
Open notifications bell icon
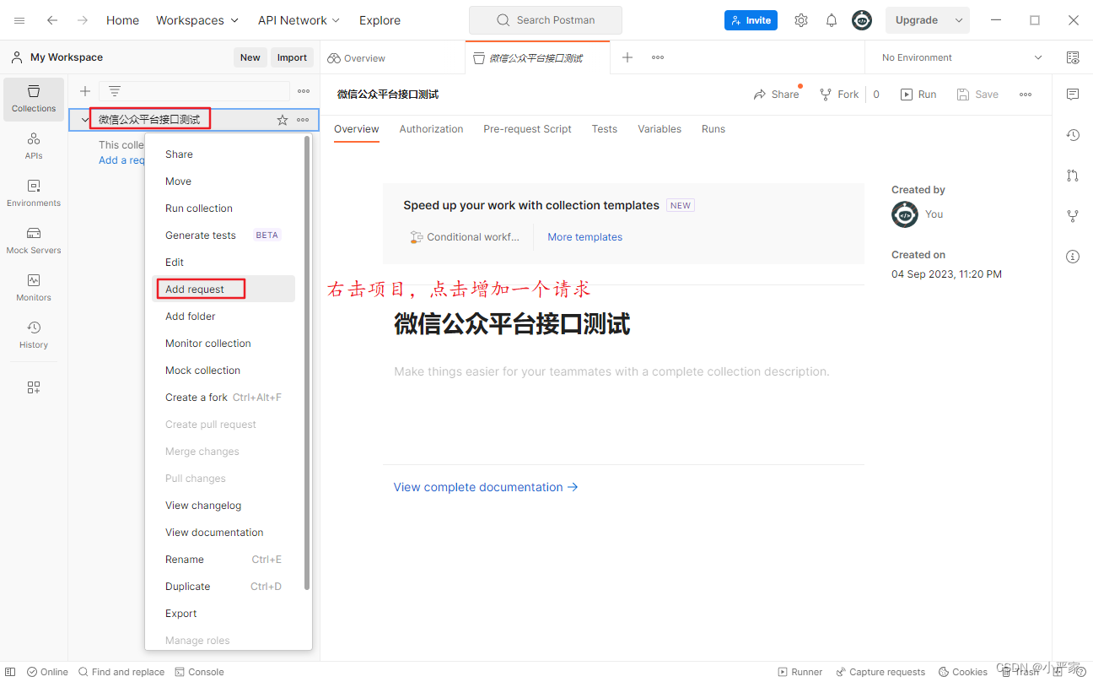click(x=832, y=20)
